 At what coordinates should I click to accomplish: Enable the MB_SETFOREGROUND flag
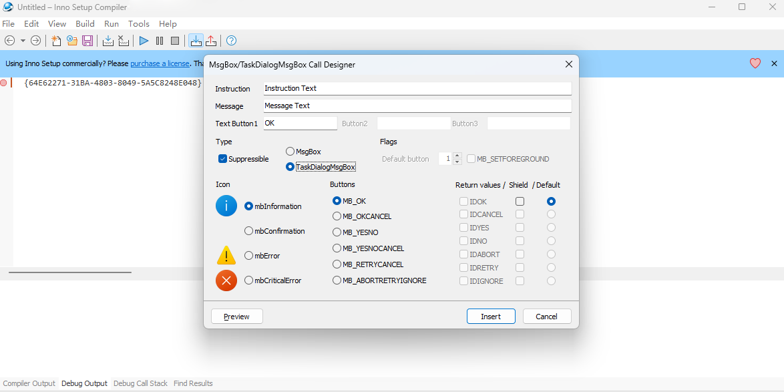pos(471,159)
